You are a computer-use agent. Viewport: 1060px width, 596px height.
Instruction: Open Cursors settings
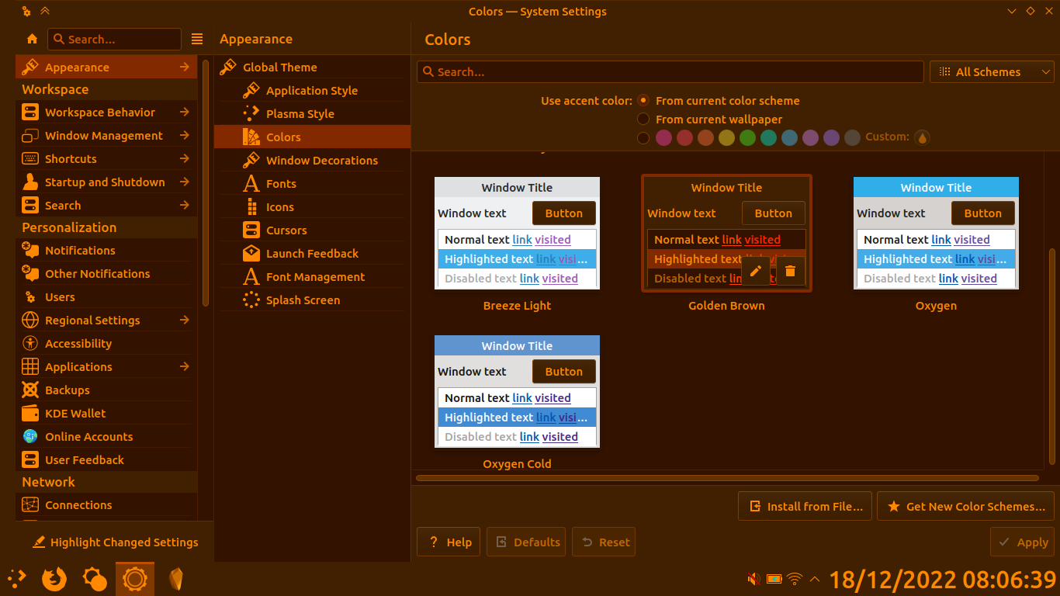click(312, 230)
